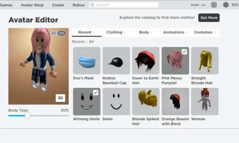
Task: Click the 305 Robux balance number
Action: point(235,5)
